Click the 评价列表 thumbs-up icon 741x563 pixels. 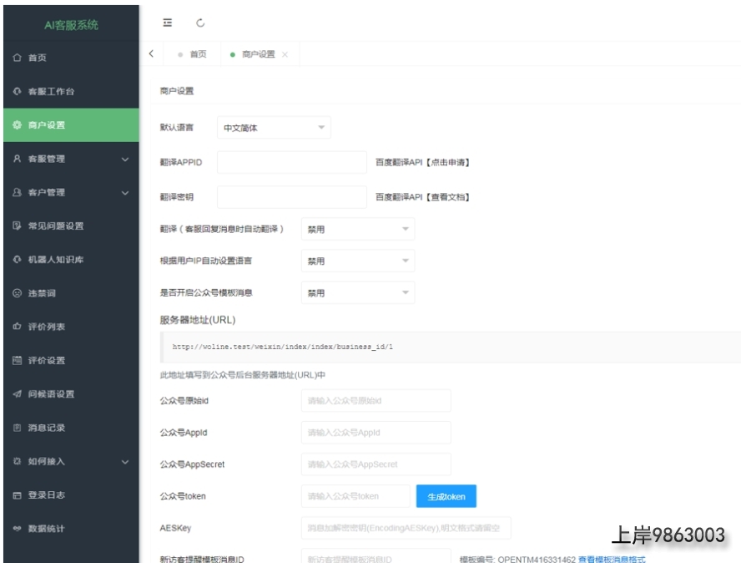click(17, 327)
